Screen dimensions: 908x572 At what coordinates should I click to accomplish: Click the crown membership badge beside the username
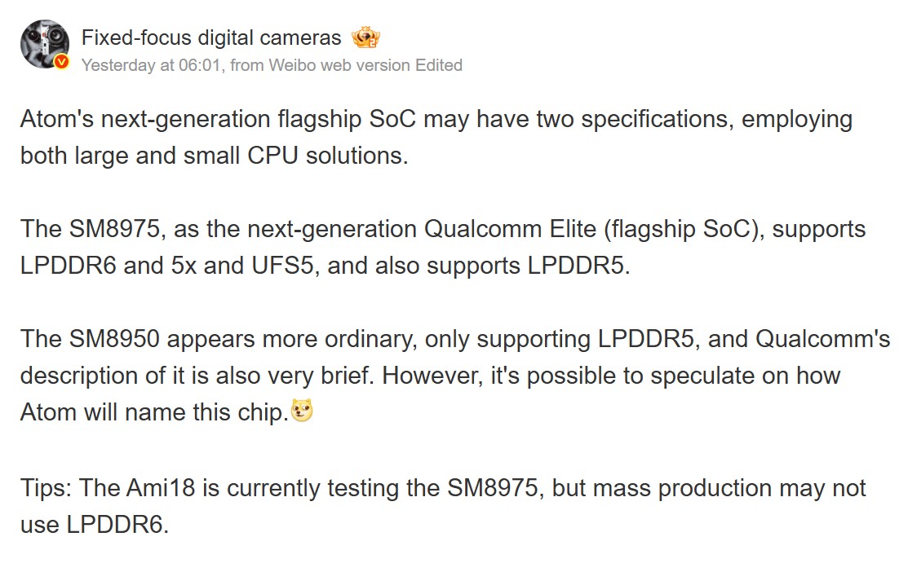click(365, 37)
